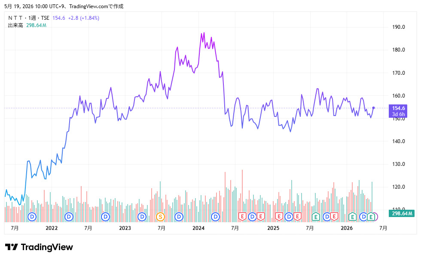
Task: Click the D dividend marker between 7月 2025 and 2026
Action: tap(326, 217)
